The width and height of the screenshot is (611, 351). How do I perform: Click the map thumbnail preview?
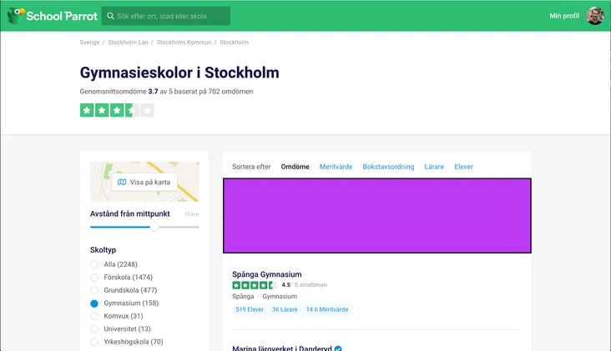(x=144, y=182)
